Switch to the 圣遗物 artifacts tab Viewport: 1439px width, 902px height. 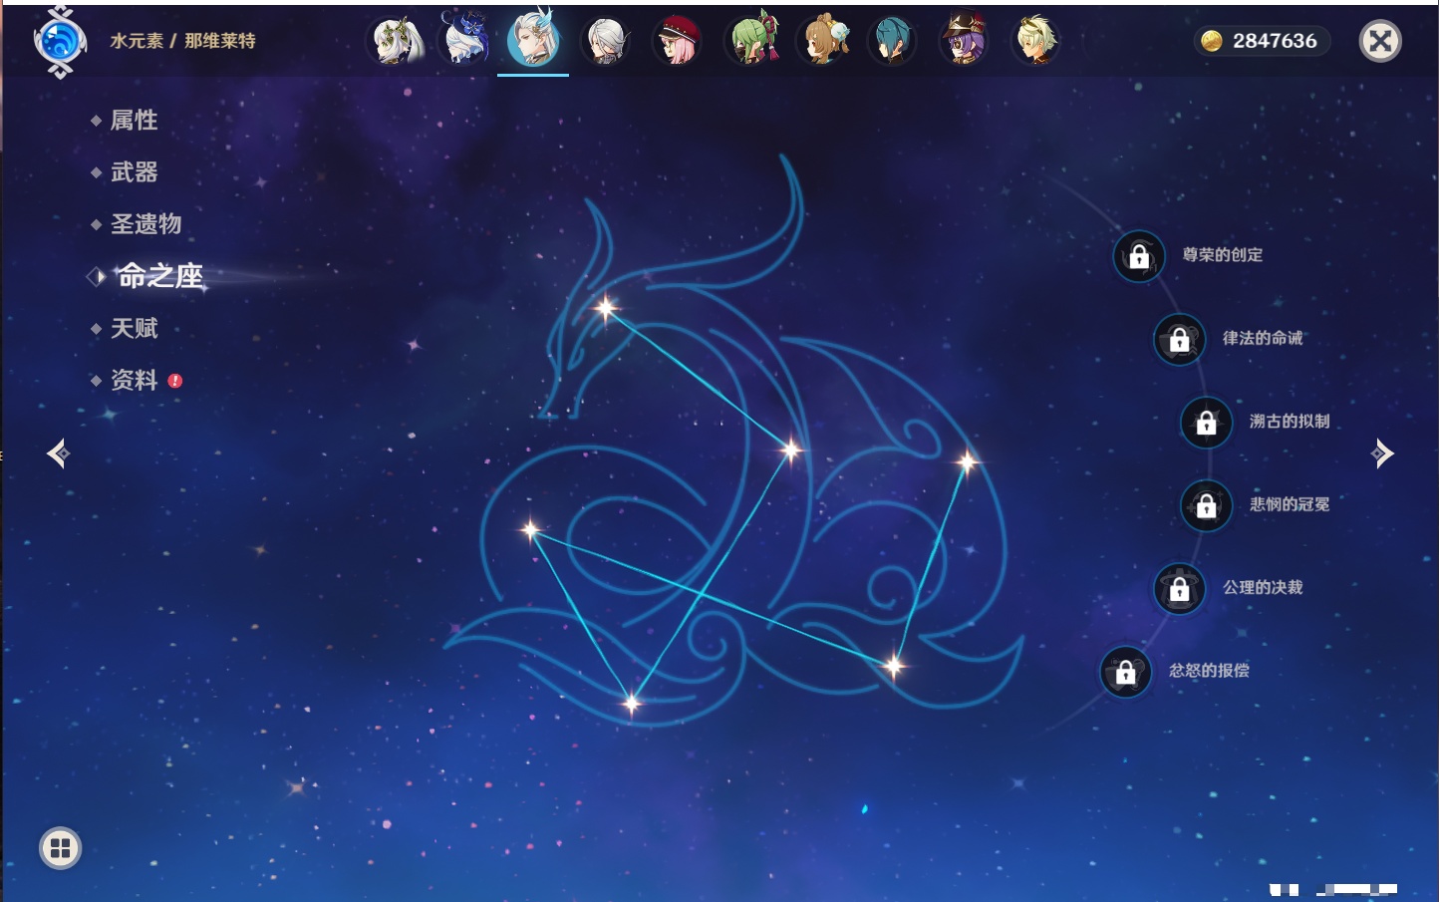145,224
